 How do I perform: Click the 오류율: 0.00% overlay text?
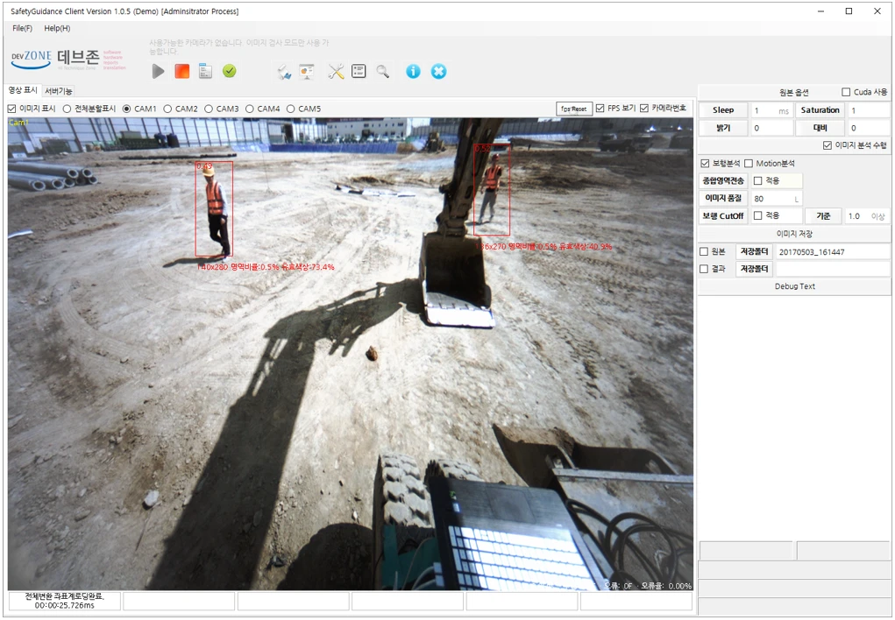(666, 586)
